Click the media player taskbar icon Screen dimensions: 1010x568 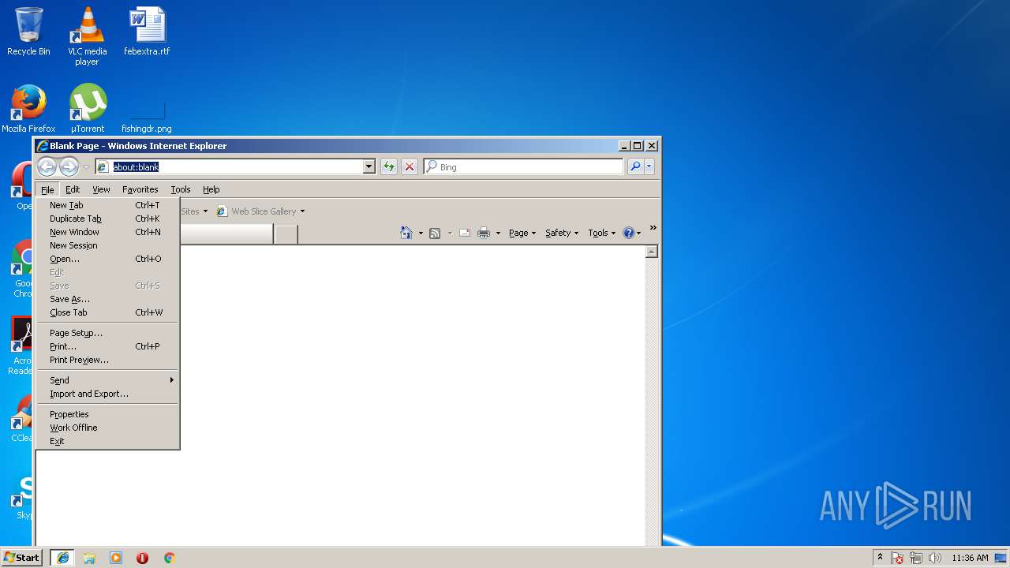[x=116, y=558]
